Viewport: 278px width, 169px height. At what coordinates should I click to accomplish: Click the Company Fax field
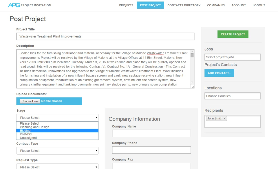151,166
